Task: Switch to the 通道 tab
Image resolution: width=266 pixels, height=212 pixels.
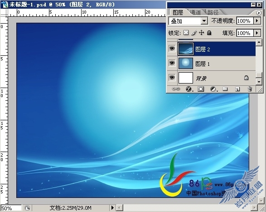Action: [x=195, y=12]
